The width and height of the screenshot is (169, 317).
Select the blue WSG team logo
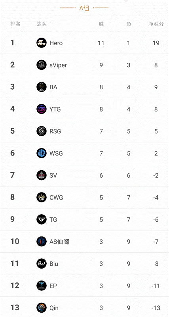(x=42, y=153)
